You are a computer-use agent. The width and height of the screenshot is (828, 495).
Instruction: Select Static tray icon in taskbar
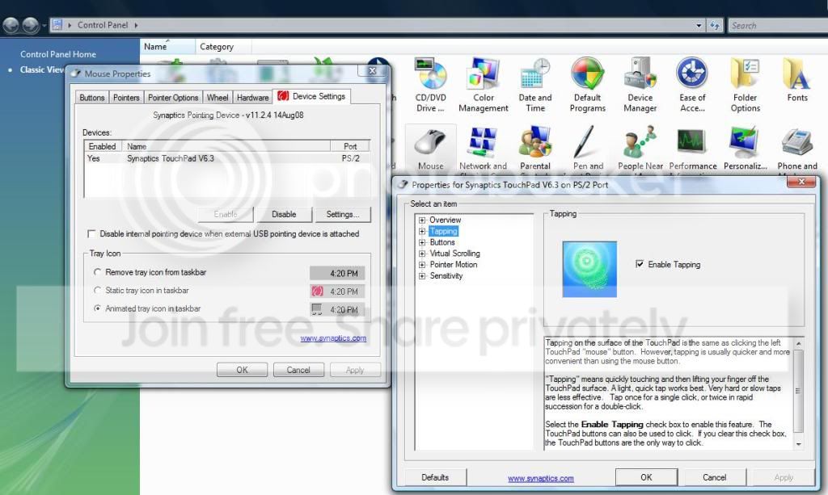[97, 291]
